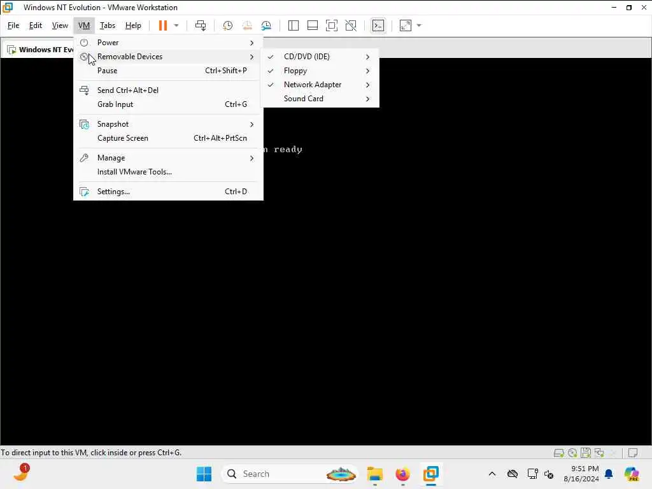The height and width of the screenshot is (489, 652).
Task: Click the VM menu in menu bar
Action: tap(84, 25)
